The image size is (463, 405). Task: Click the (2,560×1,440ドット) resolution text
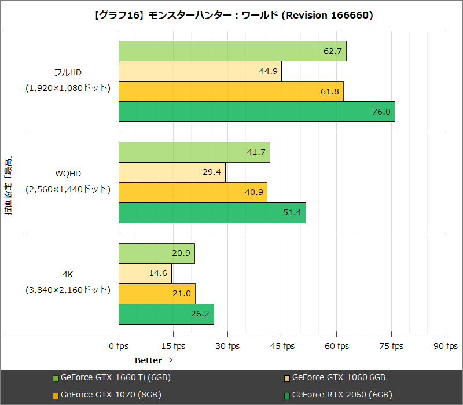(x=68, y=189)
